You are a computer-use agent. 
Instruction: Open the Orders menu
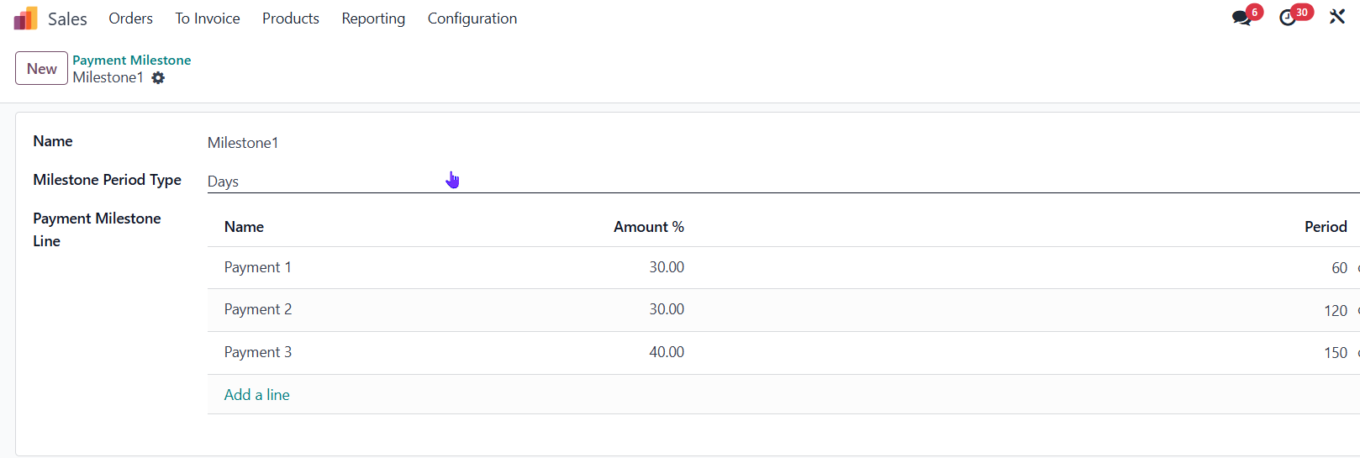130,18
